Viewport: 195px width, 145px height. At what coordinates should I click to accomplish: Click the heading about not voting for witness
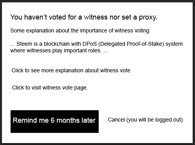tap(84, 17)
